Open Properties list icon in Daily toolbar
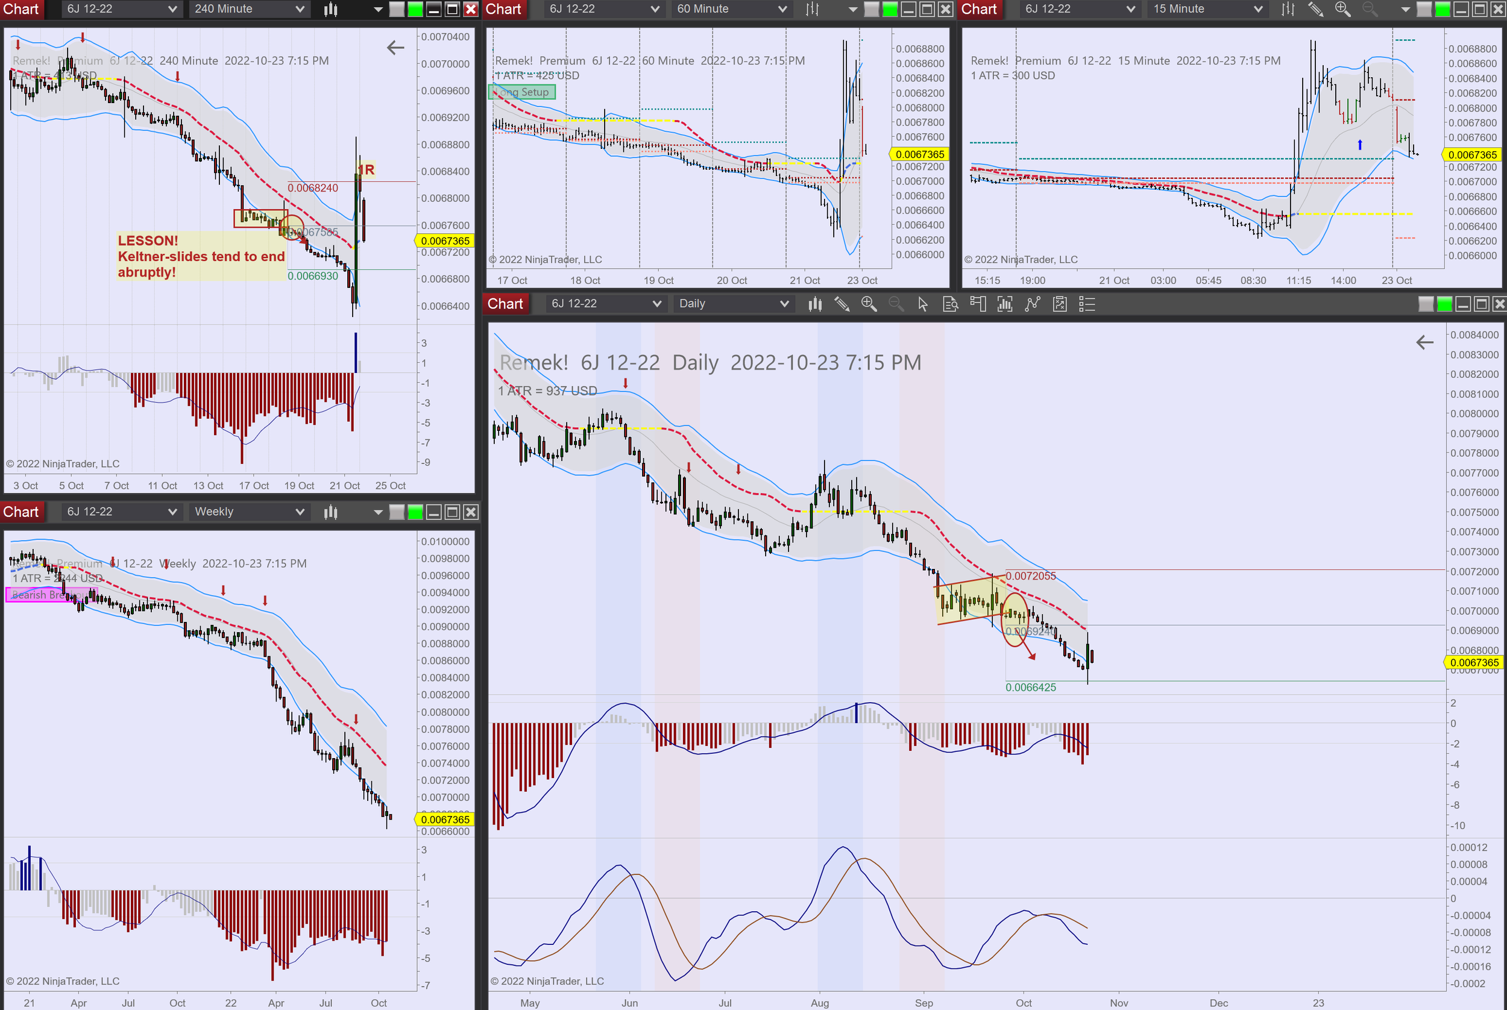Viewport: 1507px width, 1010px height. 1087,304
